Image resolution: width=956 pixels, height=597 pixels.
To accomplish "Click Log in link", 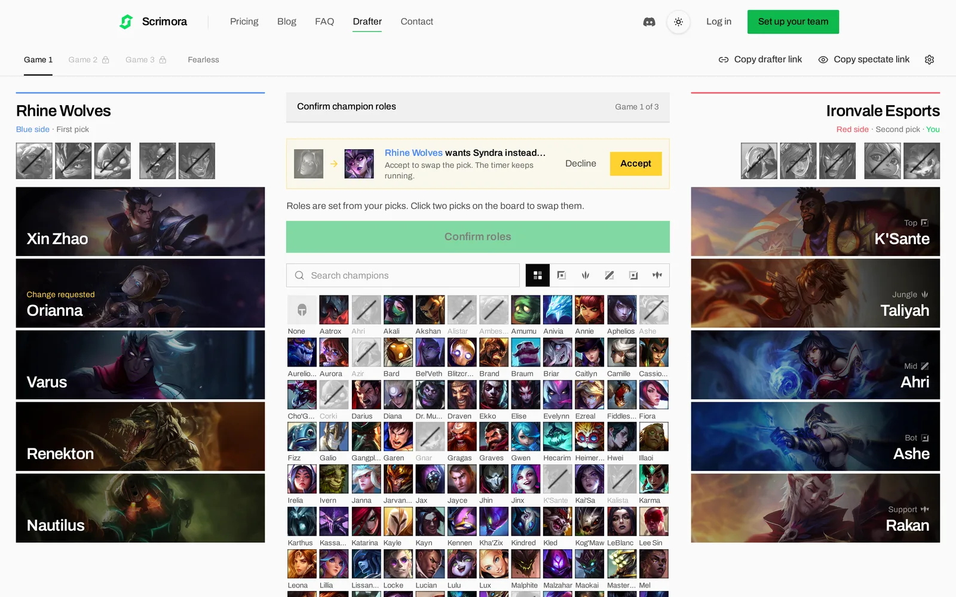I will [x=718, y=21].
